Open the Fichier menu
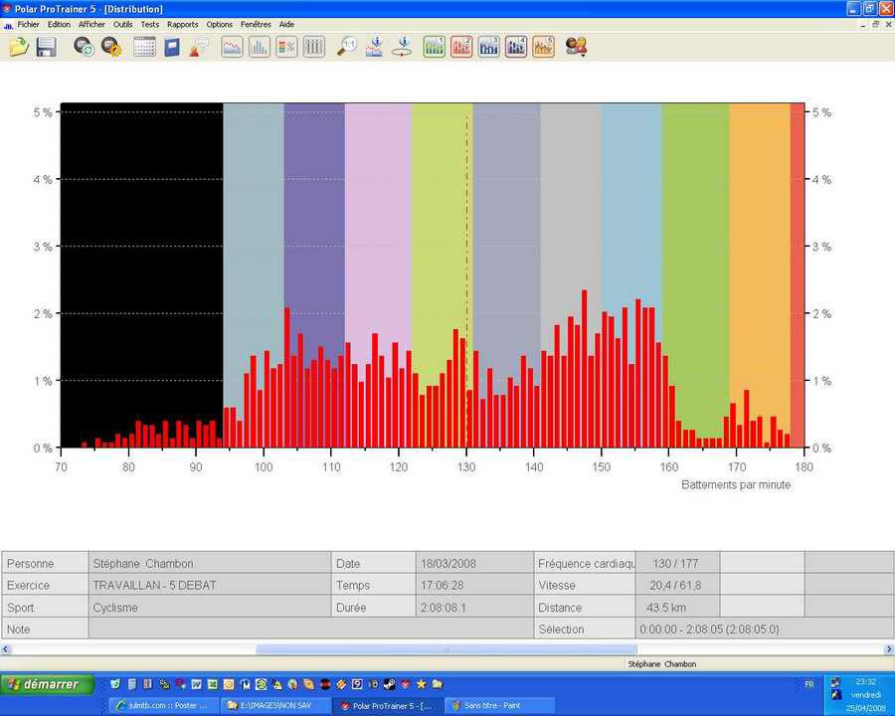The width and height of the screenshot is (895, 716). click(28, 24)
